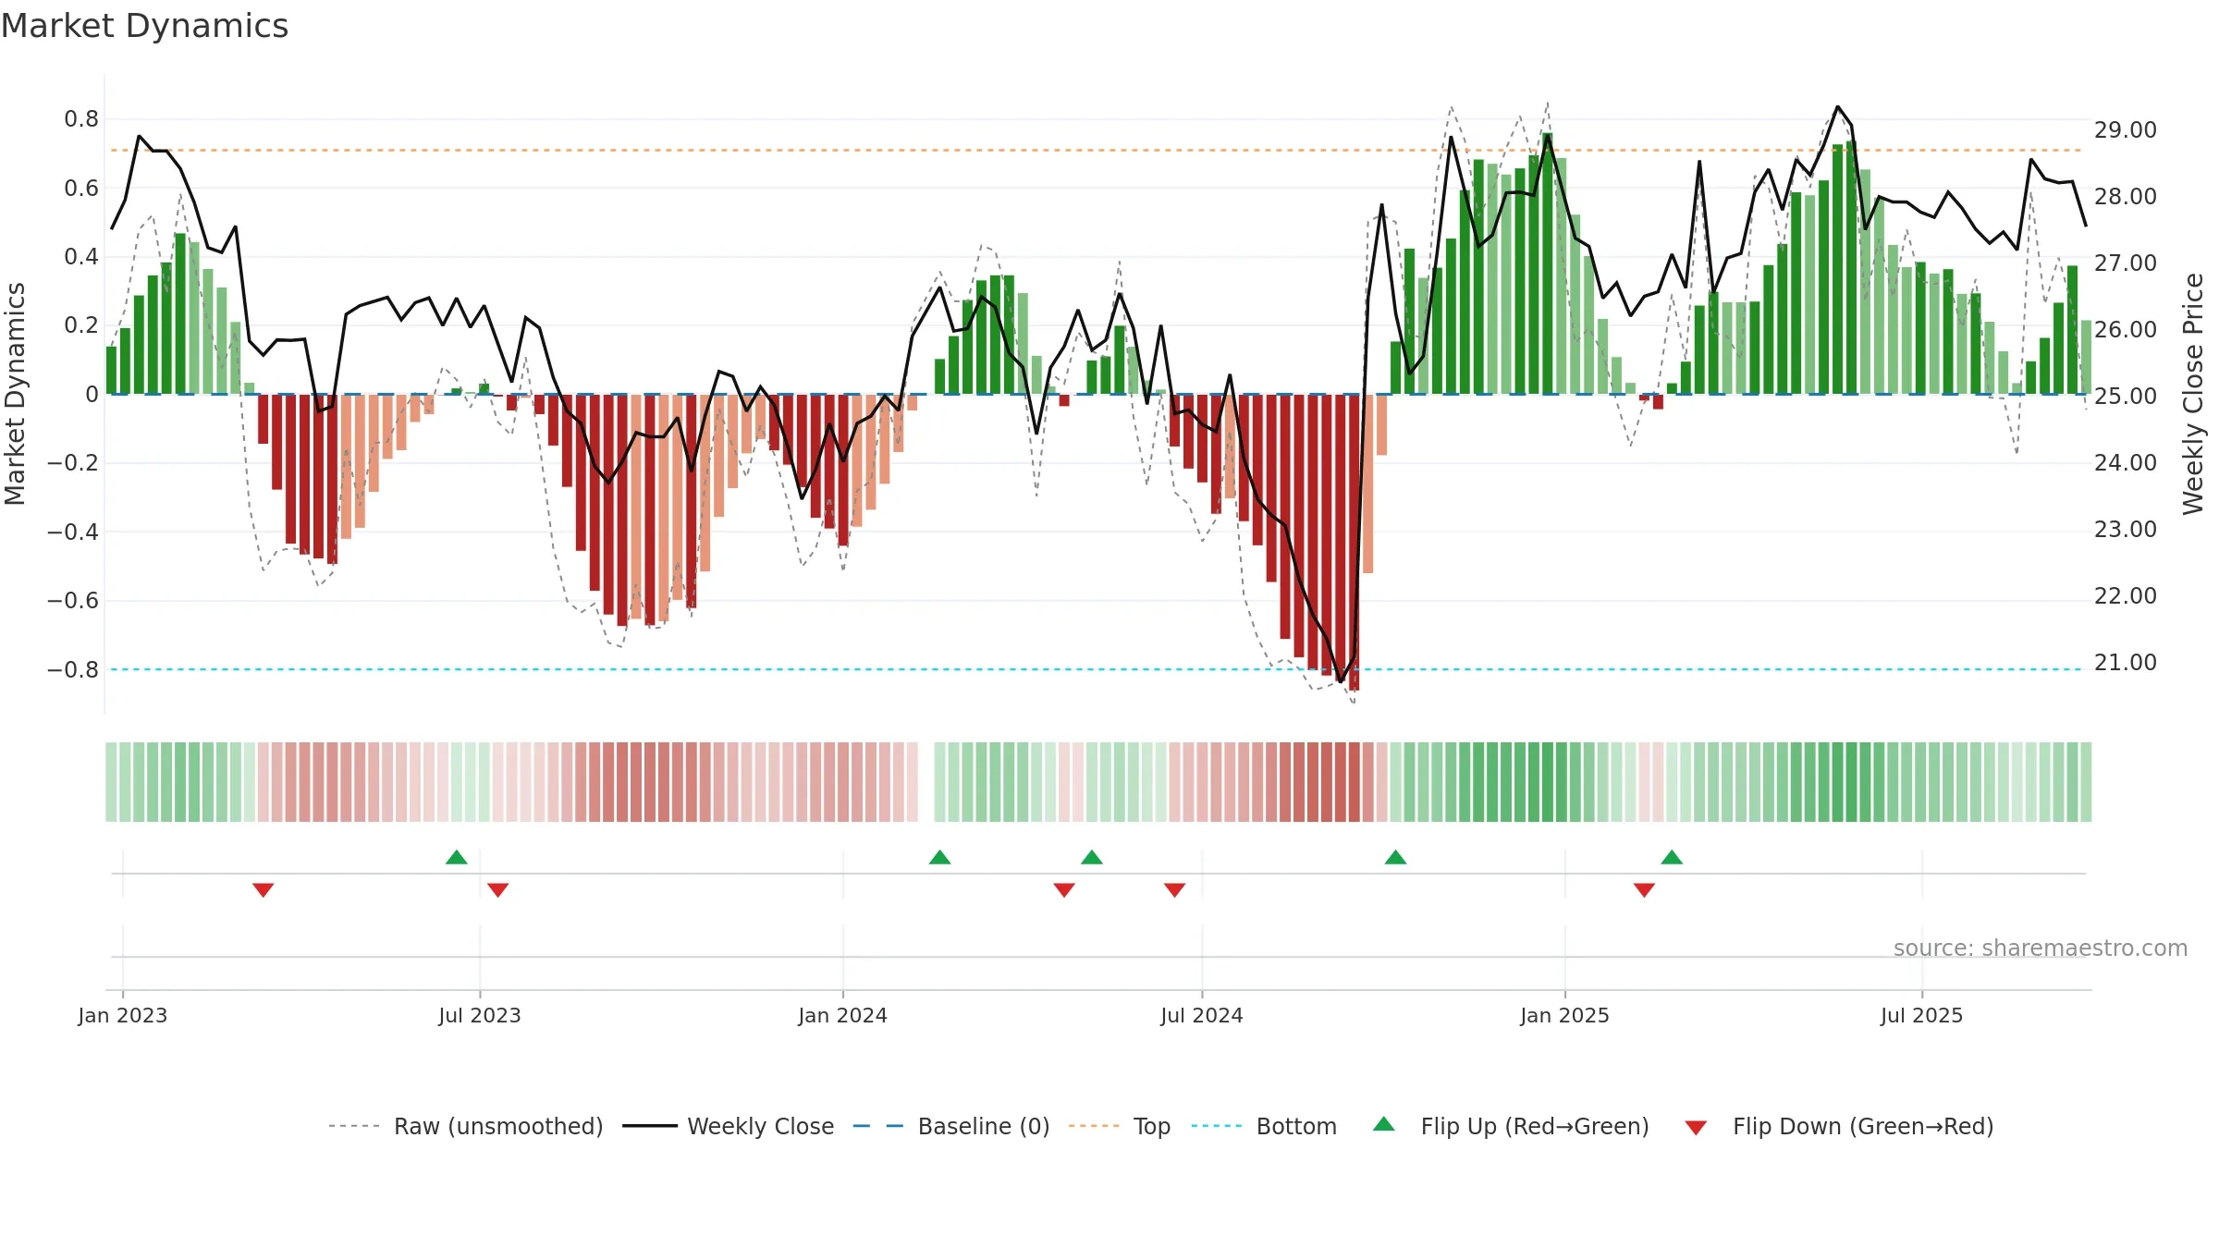Click the 22.00 price axis label
Viewport: 2219px width, 1248px height.
pos(2126,596)
